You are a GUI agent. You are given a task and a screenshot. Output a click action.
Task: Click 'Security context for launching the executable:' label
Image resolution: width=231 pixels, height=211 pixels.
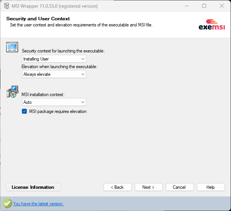click(63, 51)
